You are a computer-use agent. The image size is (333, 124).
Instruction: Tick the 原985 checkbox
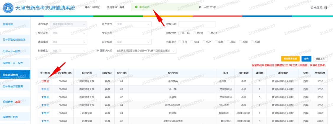194,33
